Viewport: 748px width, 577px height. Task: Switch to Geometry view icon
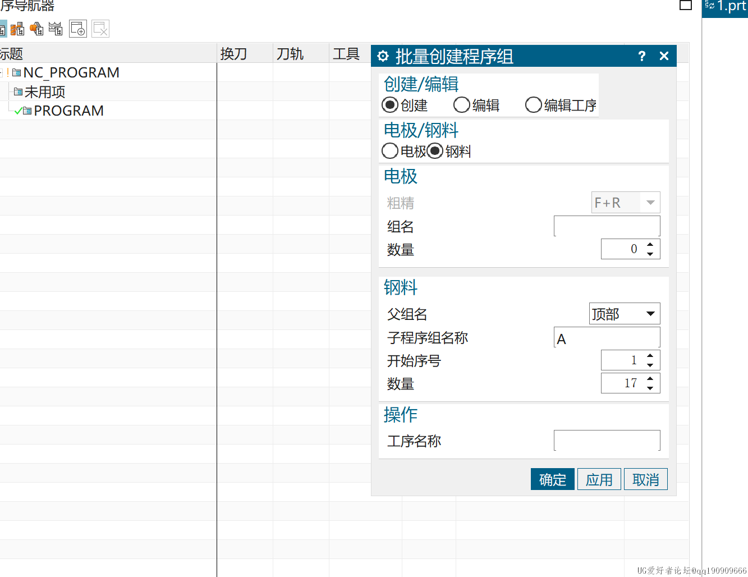click(x=36, y=29)
